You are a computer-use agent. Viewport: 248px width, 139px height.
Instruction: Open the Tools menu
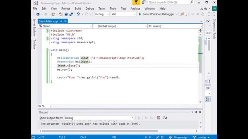[x=113, y=8]
